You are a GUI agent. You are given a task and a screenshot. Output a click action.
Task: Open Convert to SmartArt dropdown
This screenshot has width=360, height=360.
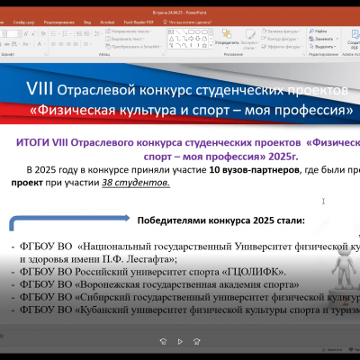point(134,47)
